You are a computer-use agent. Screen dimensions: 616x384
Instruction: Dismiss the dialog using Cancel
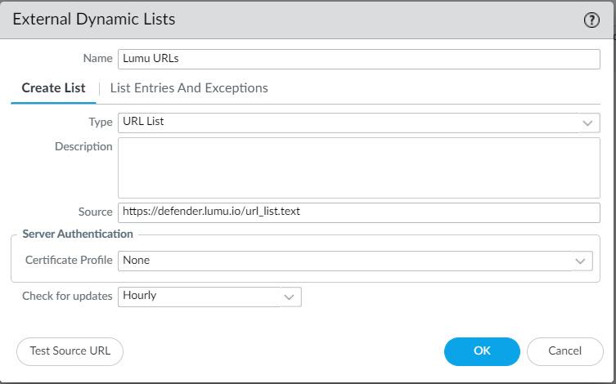coord(564,351)
